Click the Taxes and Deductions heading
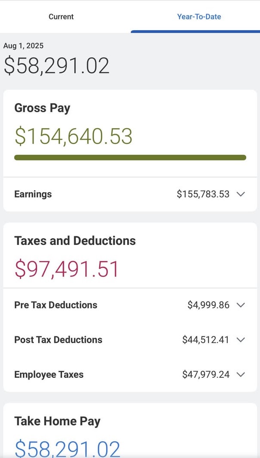 tap(75, 241)
